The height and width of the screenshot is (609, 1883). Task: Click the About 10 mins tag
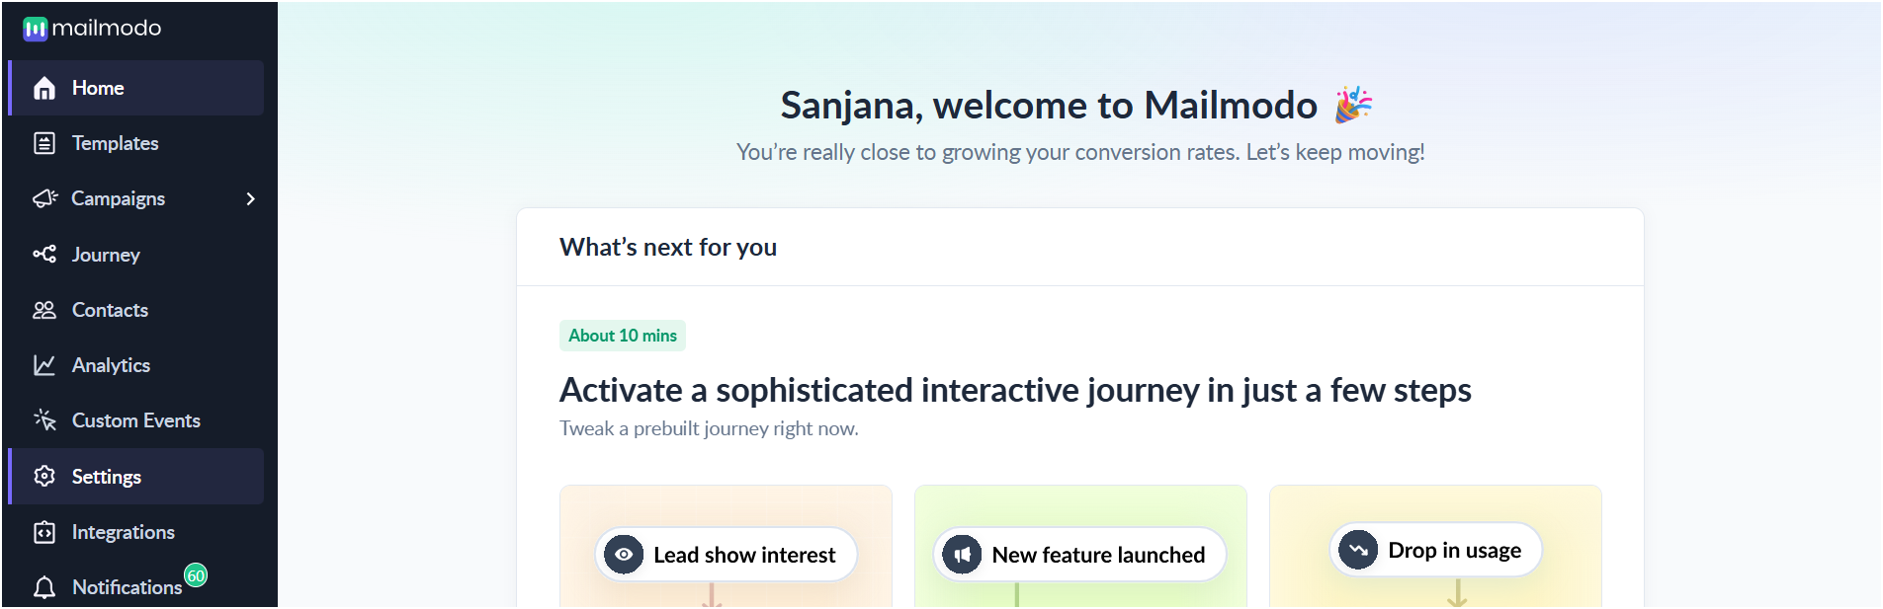pos(623,336)
